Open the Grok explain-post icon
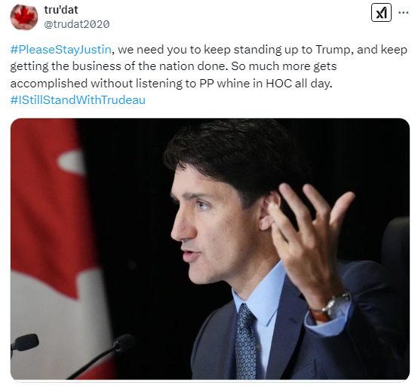The height and width of the screenshot is (391, 418). coord(381,13)
